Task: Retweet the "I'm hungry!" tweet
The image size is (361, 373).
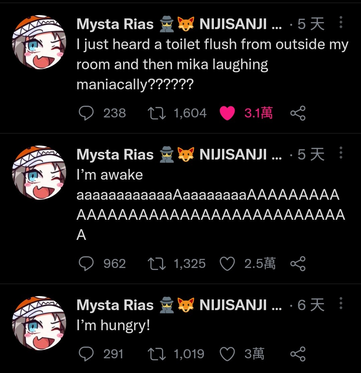Action: 157,354
